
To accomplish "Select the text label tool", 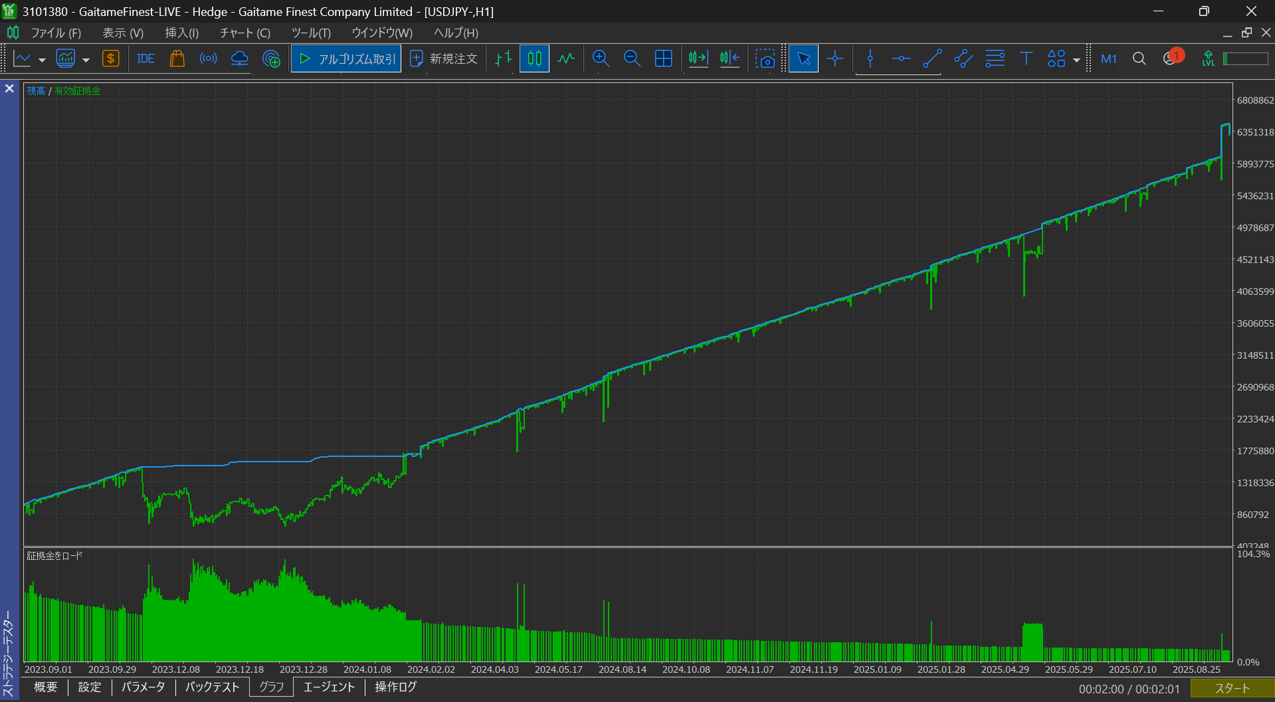I will (1026, 59).
